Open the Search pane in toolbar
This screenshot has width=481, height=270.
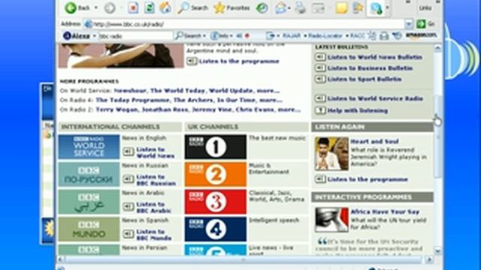pos(193,8)
